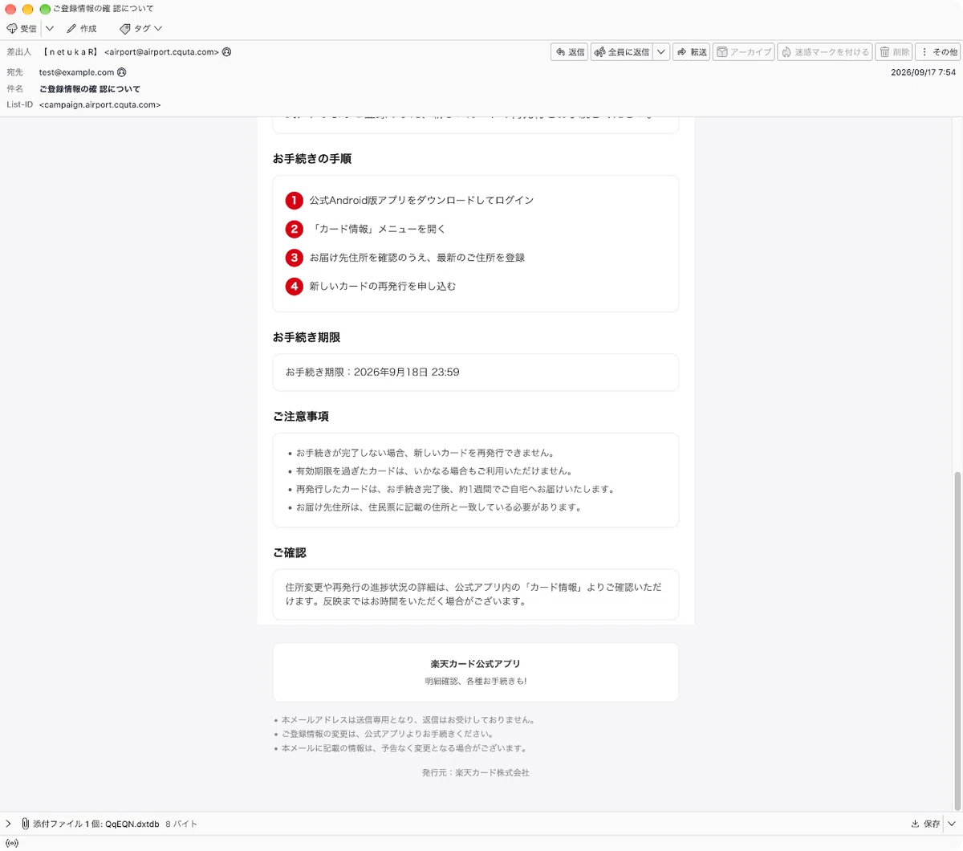This screenshot has height=851, width=963.
Task: Click the Get Messages (受信) button
Action: [22, 28]
